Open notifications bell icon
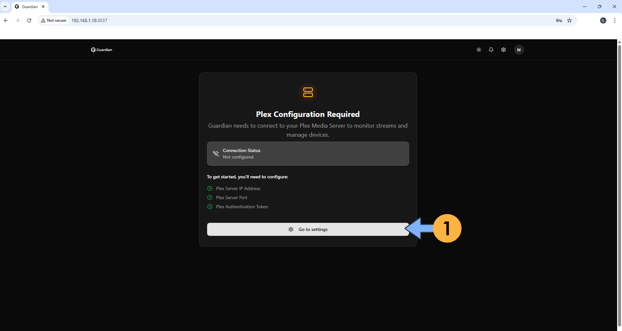Screen dimensions: 622x331 pyautogui.click(x=491, y=50)
